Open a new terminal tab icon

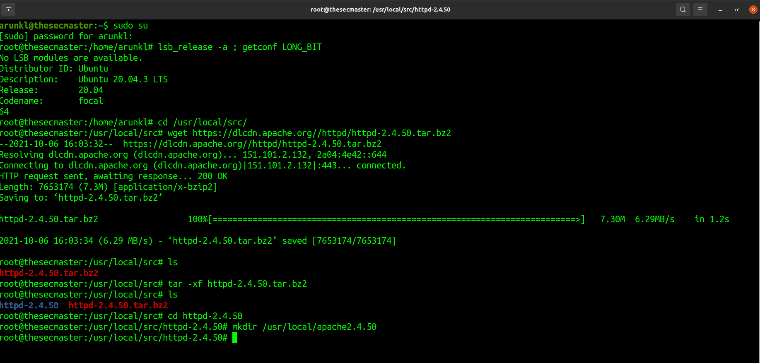click(8, 10)
